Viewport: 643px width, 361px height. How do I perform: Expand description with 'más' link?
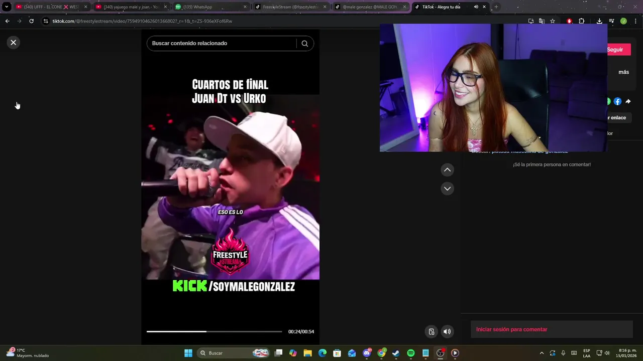click(623, 72)
